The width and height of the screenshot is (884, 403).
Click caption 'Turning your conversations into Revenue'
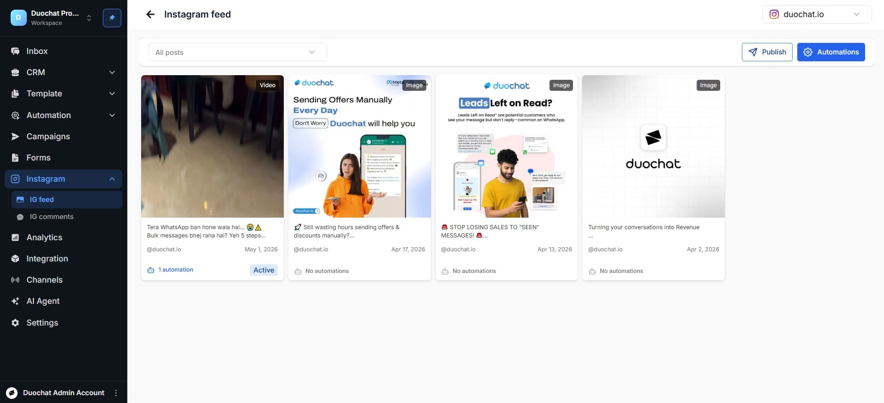[644, 227]
